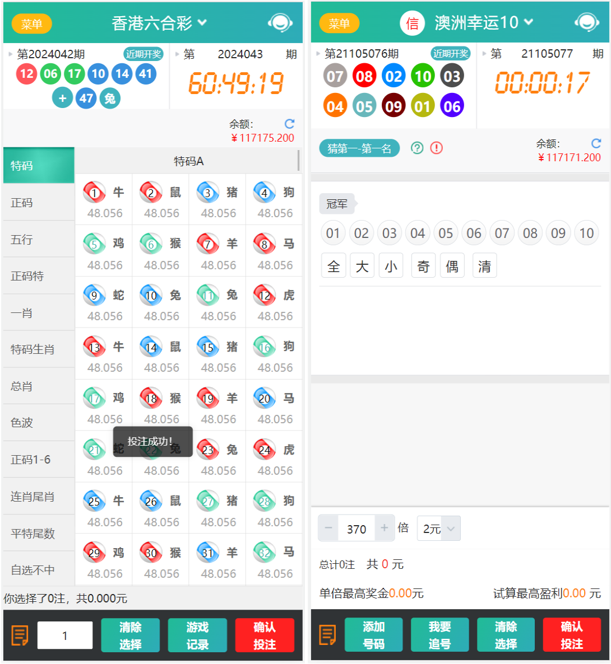The width and height of the screenshot is (611, 664).
Task: Click the red 信 circle icon
Action: [412, 23]
